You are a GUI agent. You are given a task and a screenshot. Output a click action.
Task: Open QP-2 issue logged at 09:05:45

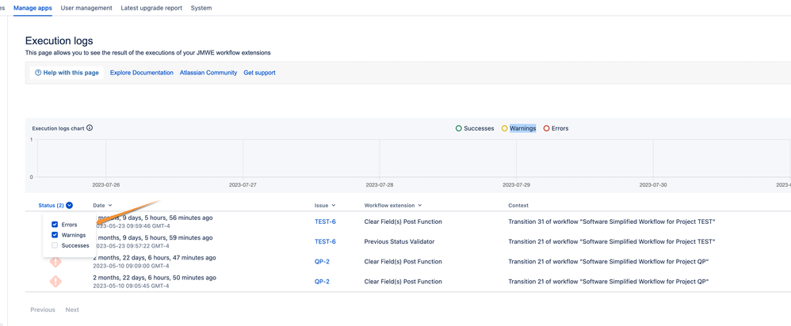tap(322, 282)
